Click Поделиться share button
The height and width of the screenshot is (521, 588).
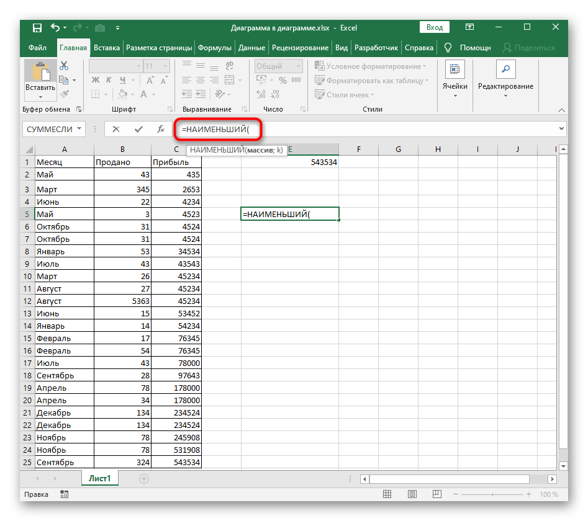click(529, 48)
